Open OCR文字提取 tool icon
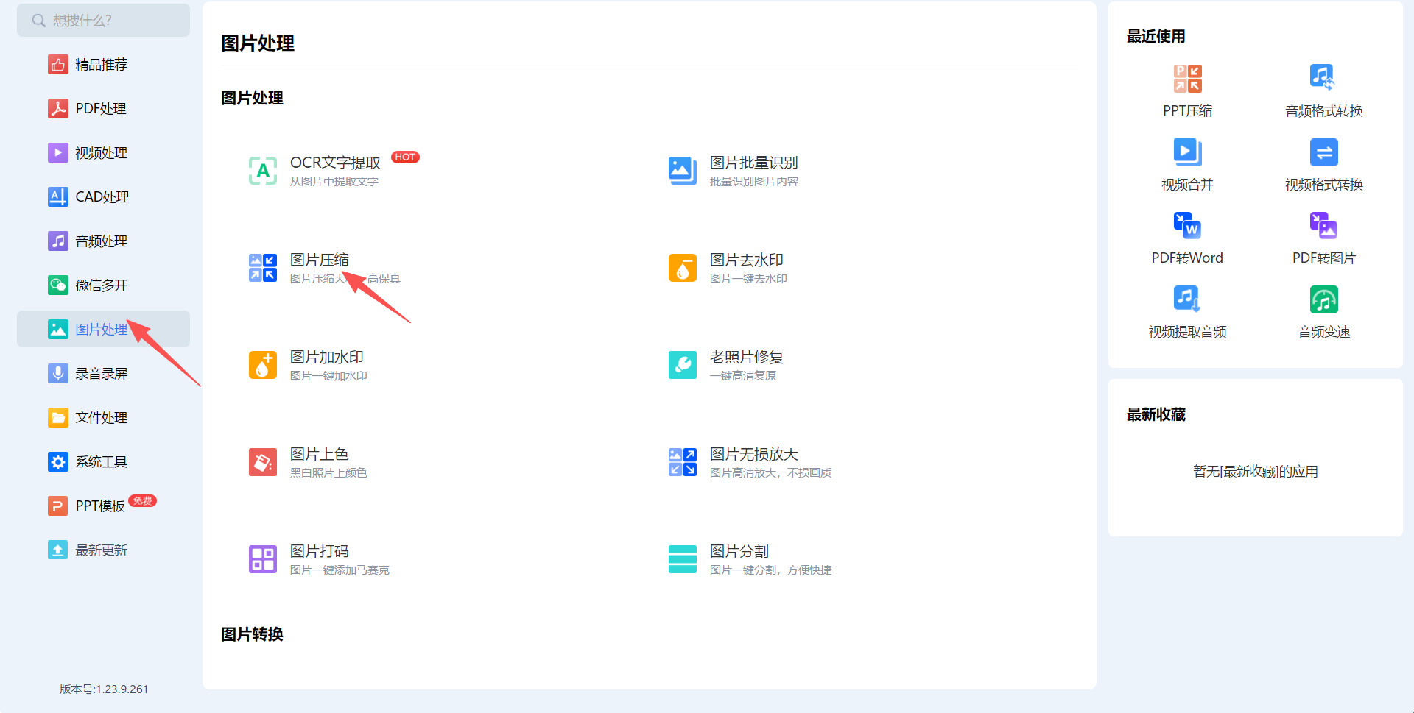Screen dimensions: 1414x713 [263, 171]
